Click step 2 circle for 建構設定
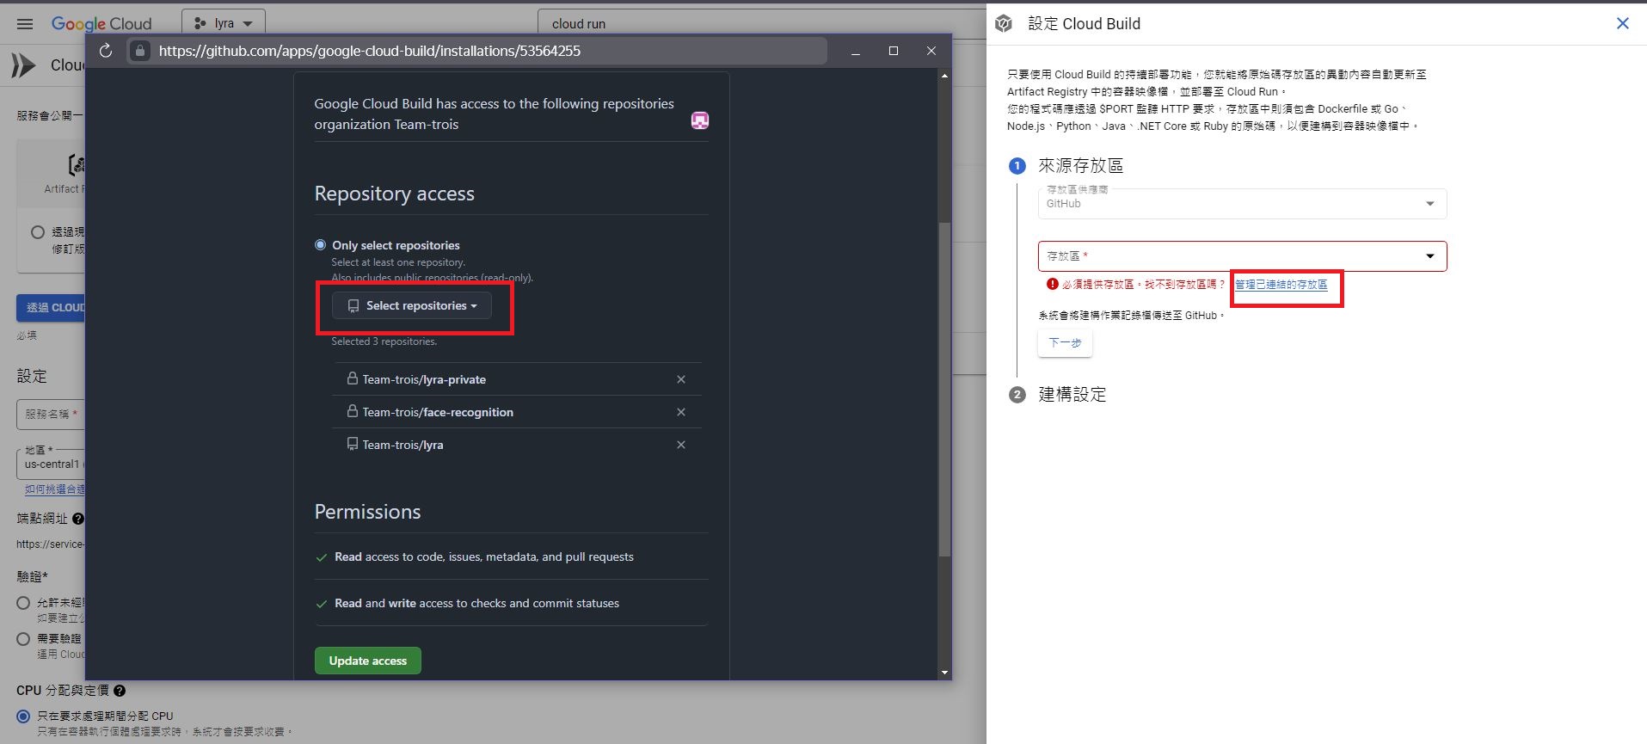The height and width of the screenshot is (744, 1647). coord(1017,395)
